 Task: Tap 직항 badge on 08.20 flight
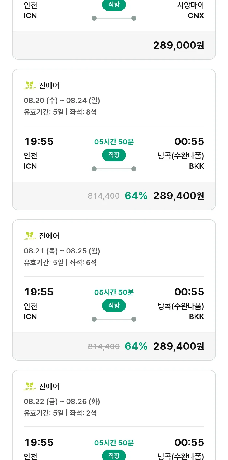pyautogui.click(x=114, y=155)
